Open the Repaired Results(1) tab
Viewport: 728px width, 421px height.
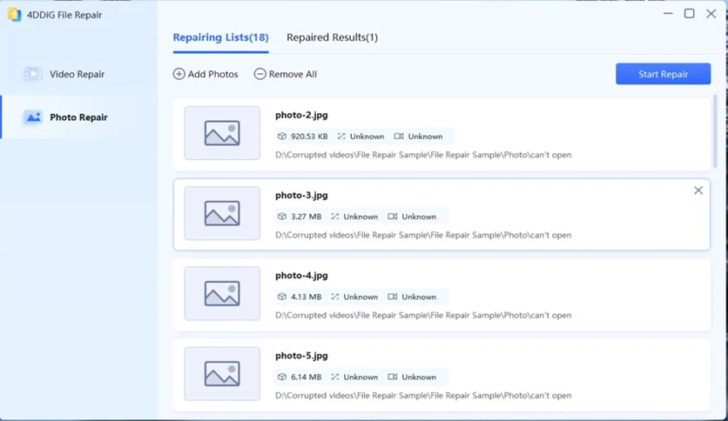(332, 37)
